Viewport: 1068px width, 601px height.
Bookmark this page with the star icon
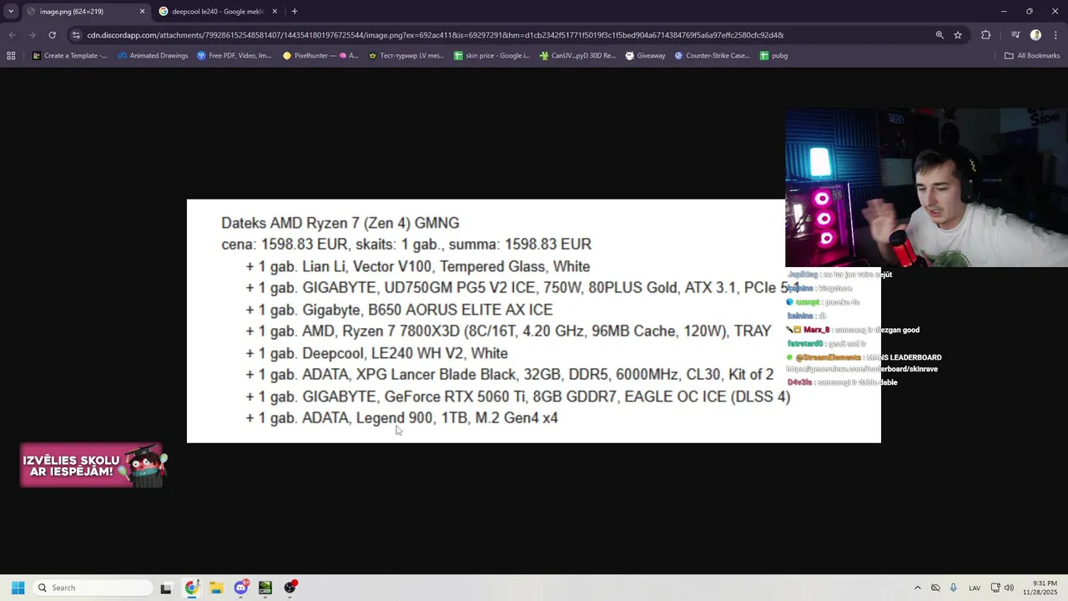(x=958, y=35)
